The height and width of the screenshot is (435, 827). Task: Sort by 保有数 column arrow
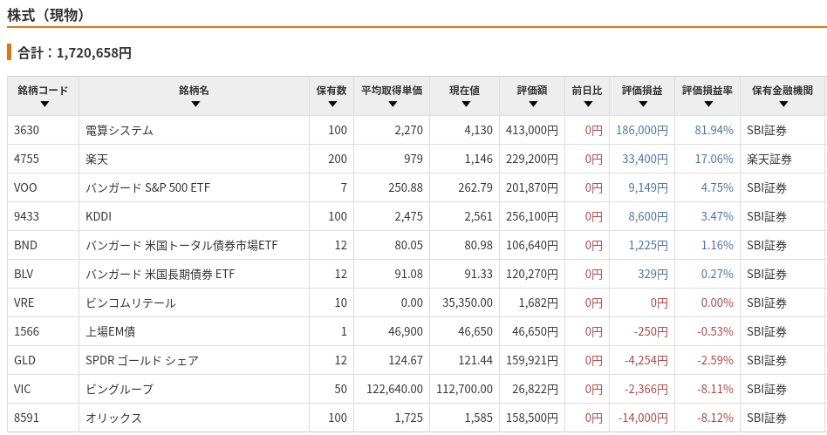[x=332, y=104]
